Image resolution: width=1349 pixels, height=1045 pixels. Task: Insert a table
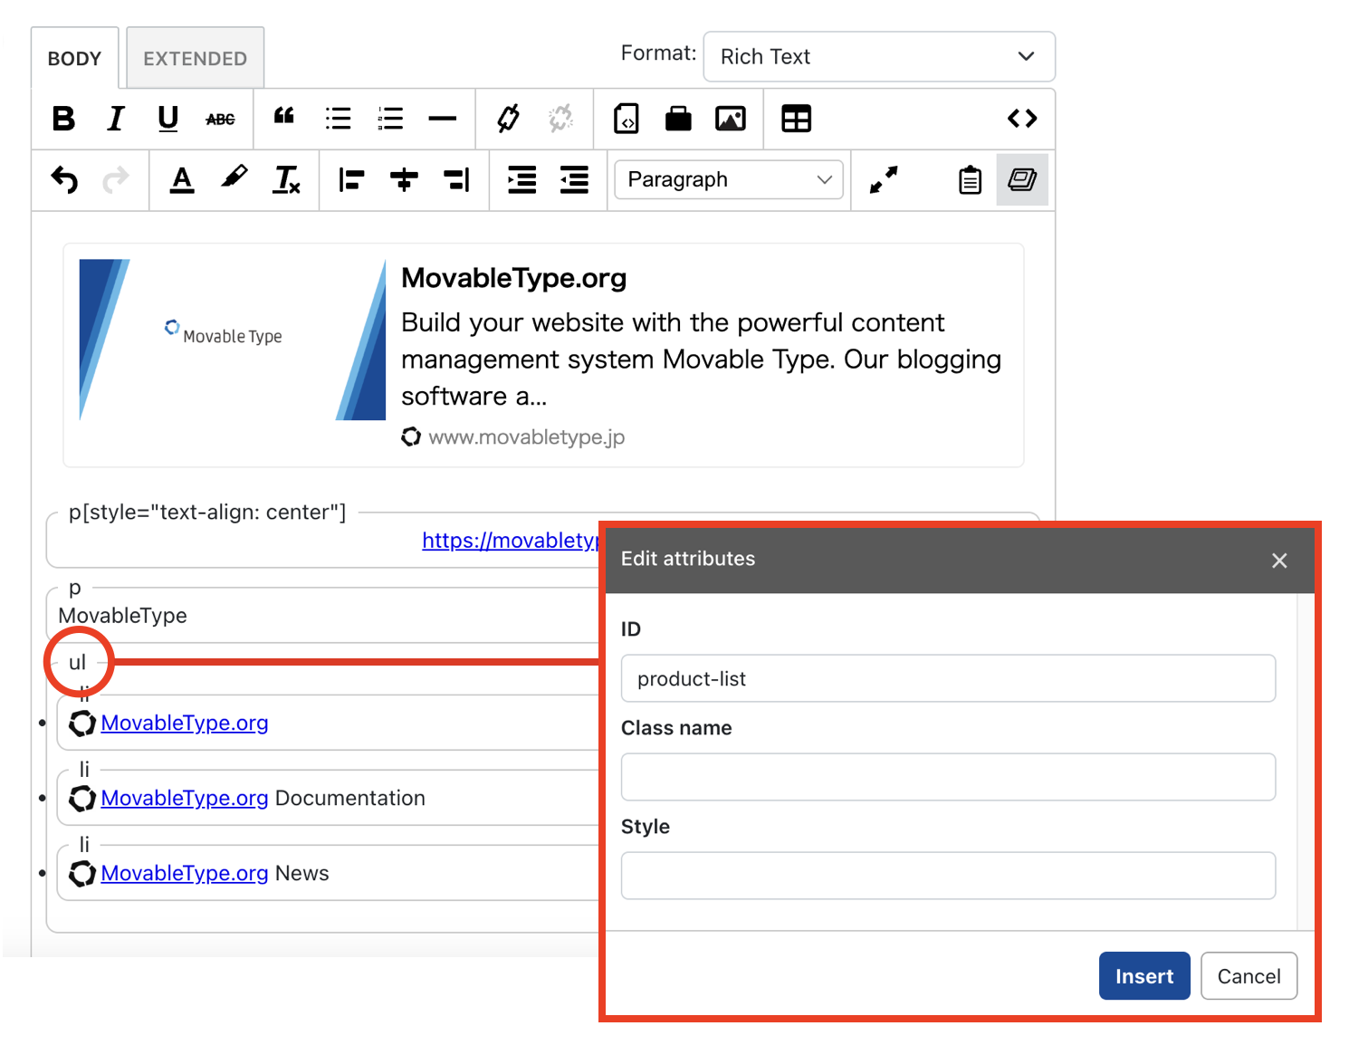pos(796,119)
